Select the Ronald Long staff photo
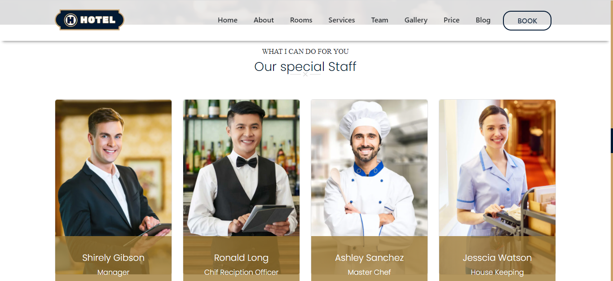This screenshot has width=613, height=281. (x=241, y=168)
